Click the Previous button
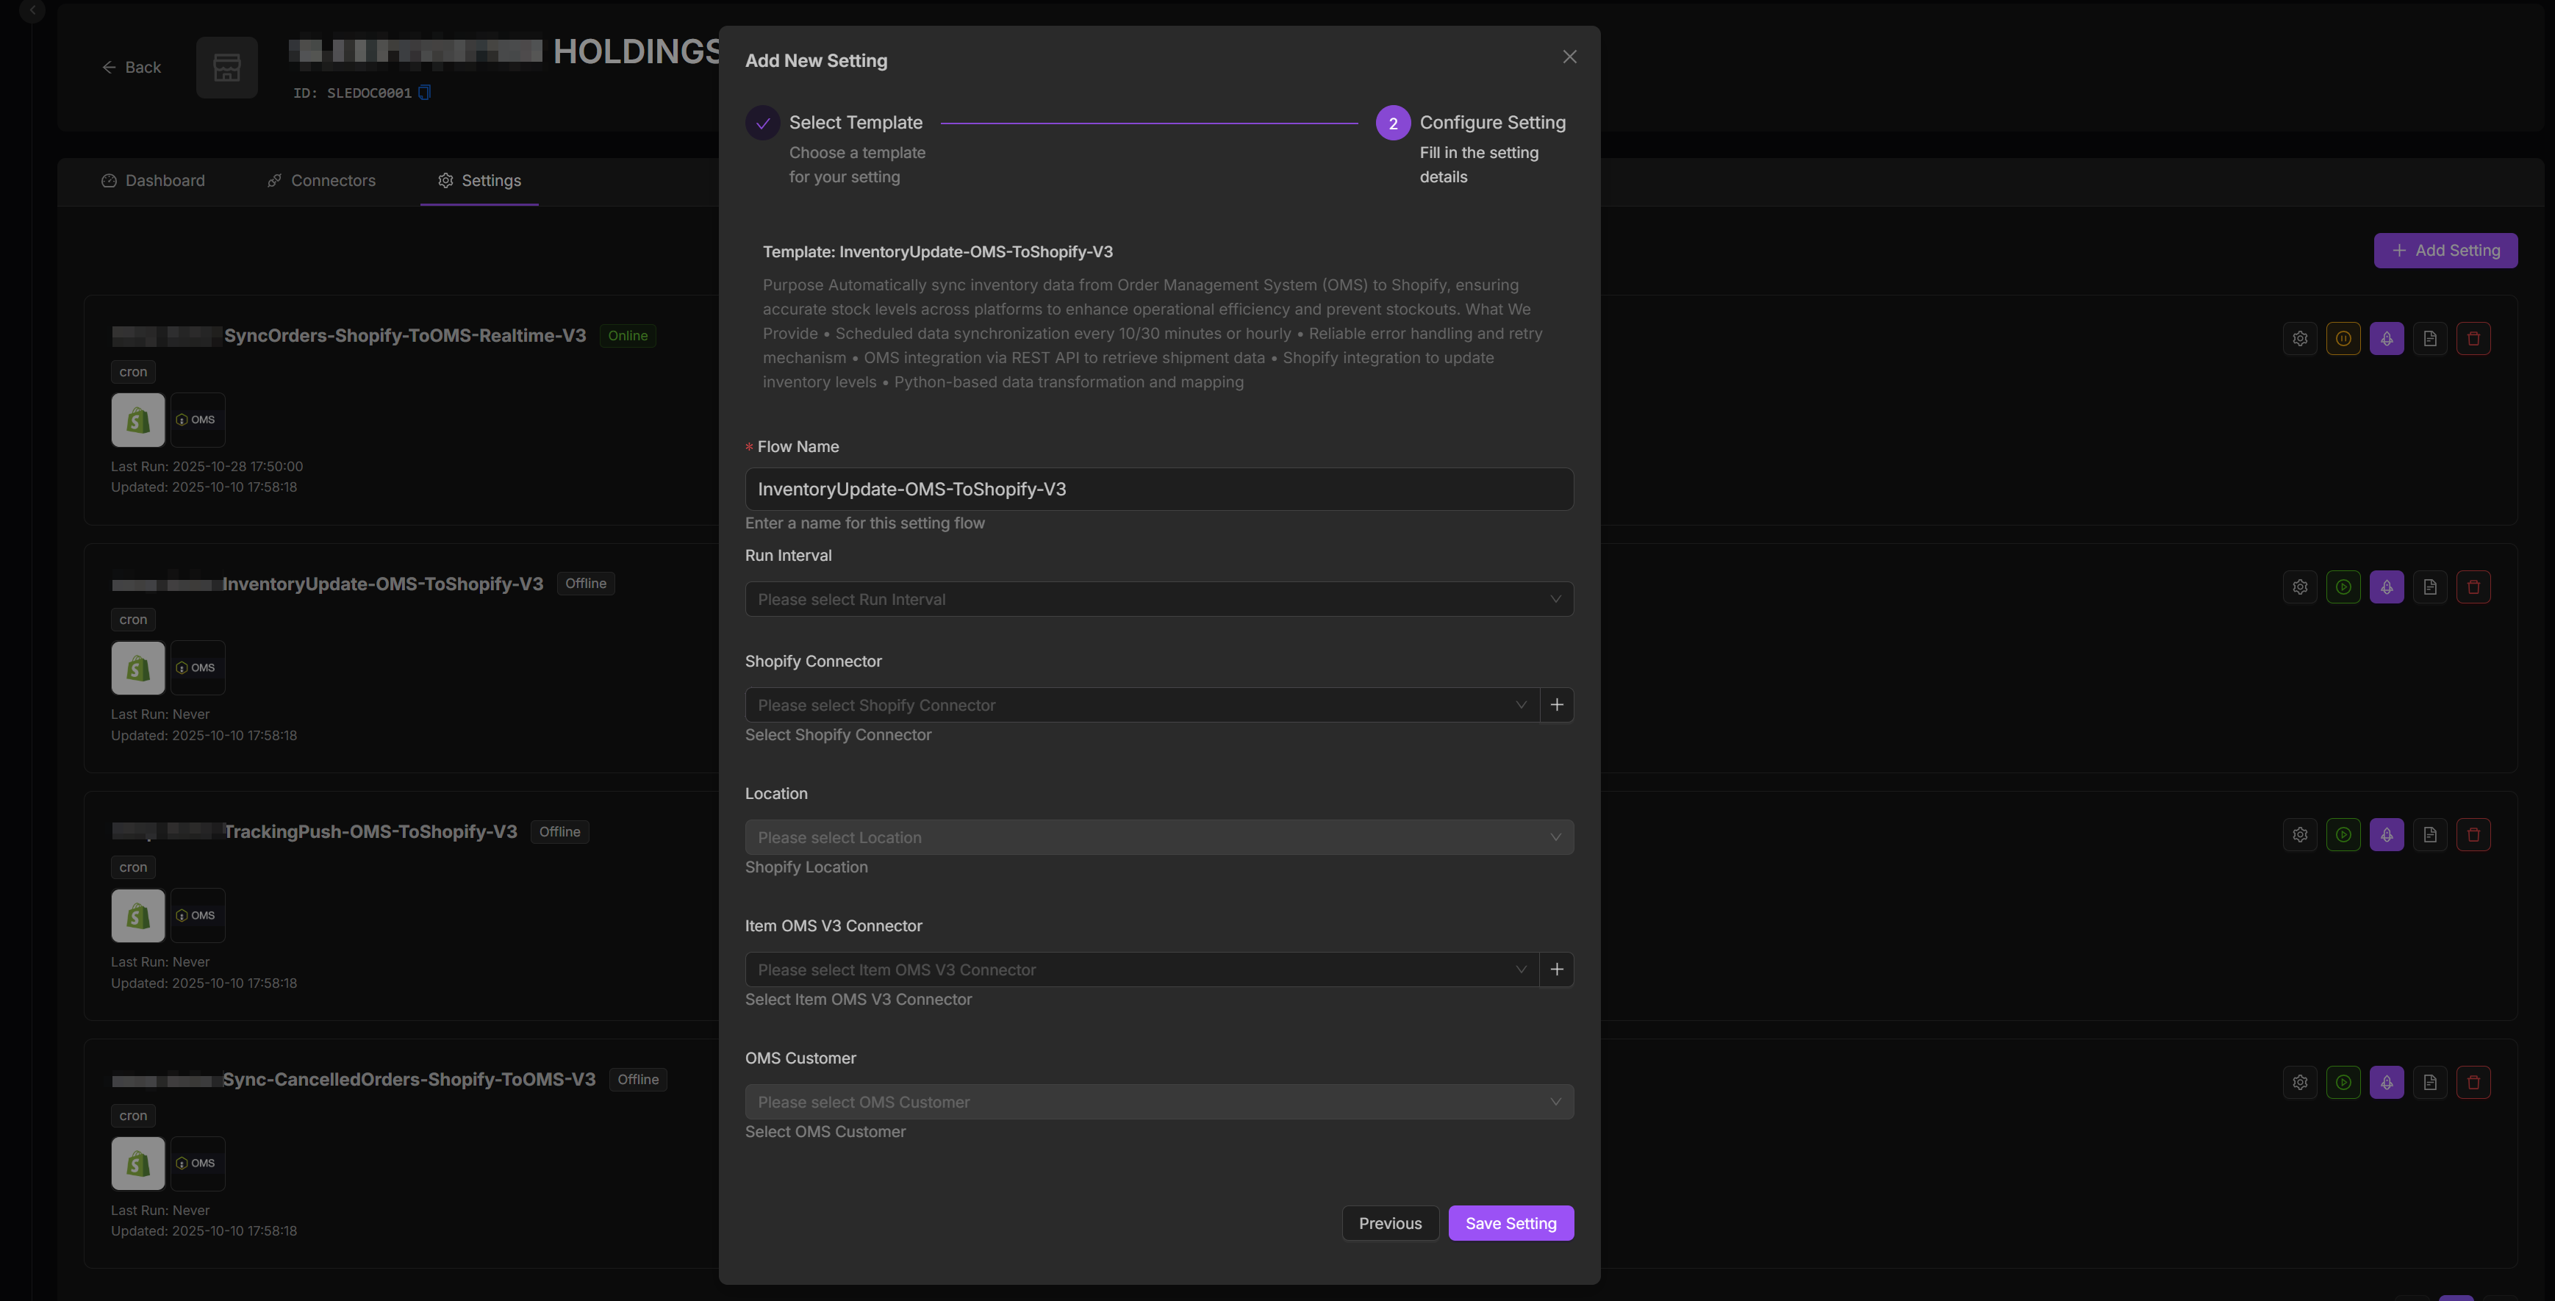2555x1301 pixels. tap(1389, 1222)
